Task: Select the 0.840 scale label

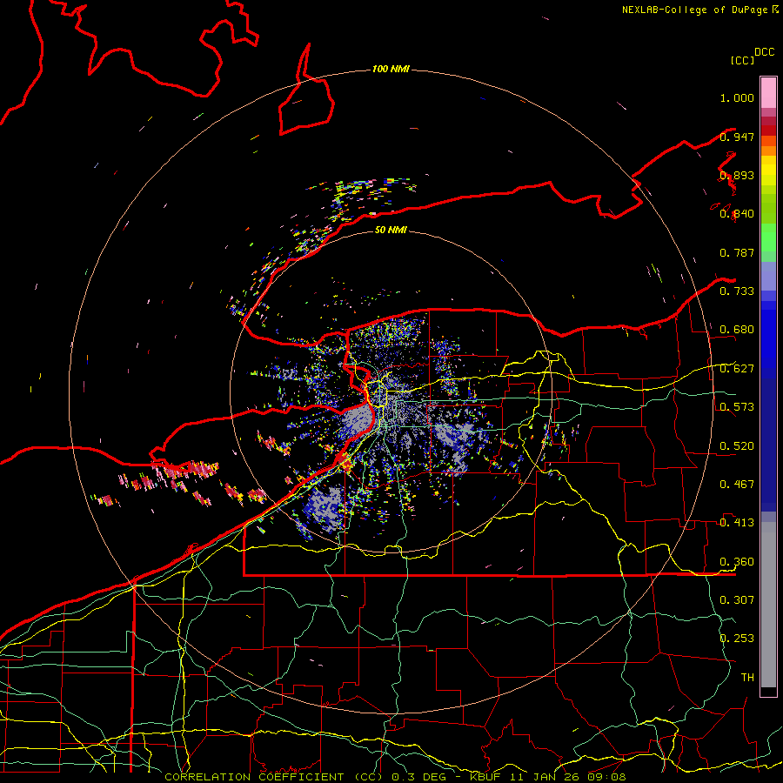Action: coord(737,214)
